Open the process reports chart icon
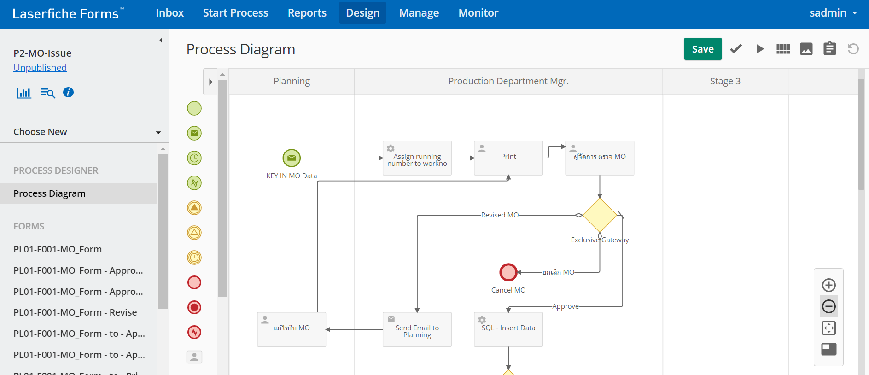 24,93
